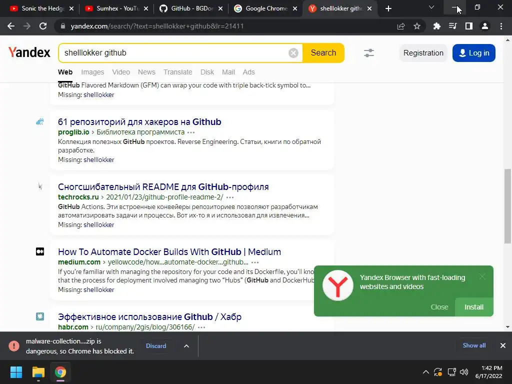
Task: Open Эффективное использование Github Хабр result
Action: coord(149,316)
